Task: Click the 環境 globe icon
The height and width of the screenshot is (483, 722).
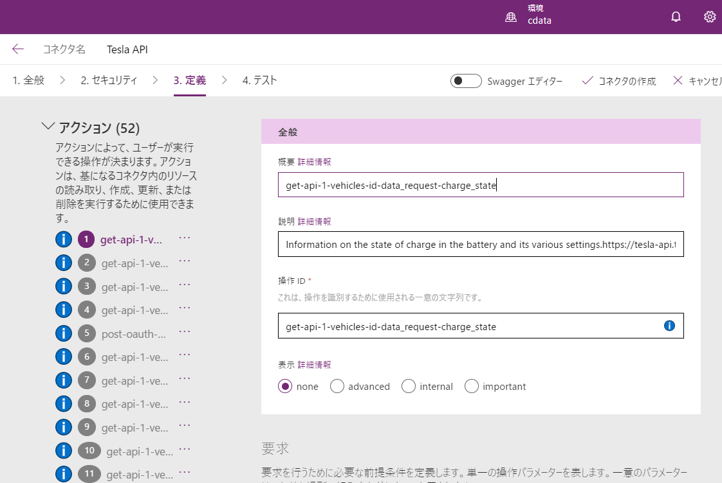Action: tap(511, 17)
